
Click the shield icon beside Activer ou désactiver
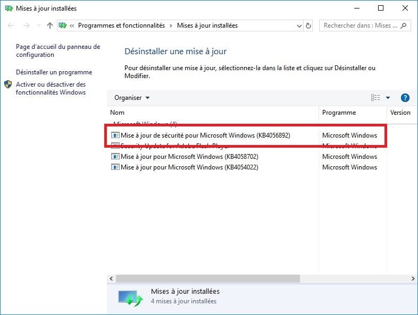(8, 84)
